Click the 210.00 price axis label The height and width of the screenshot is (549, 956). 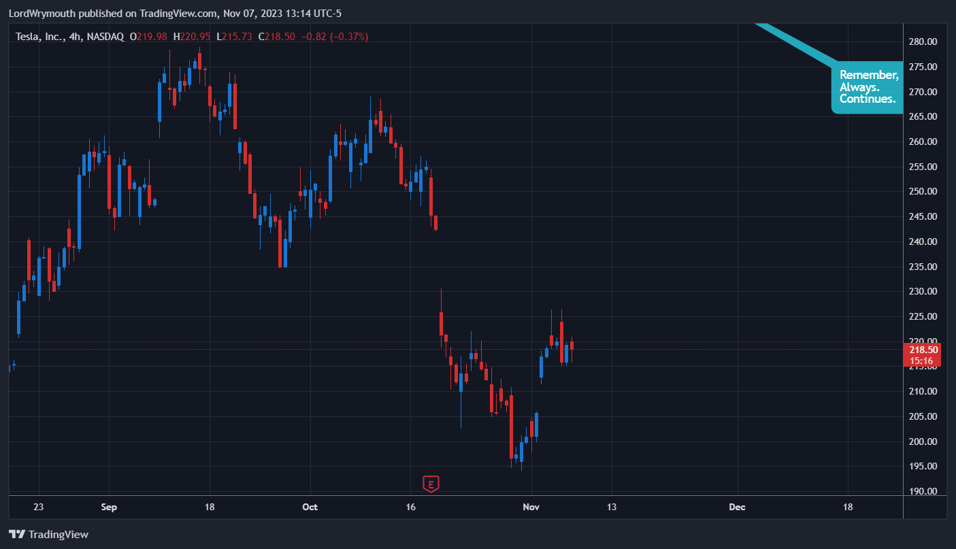point(924,391)
